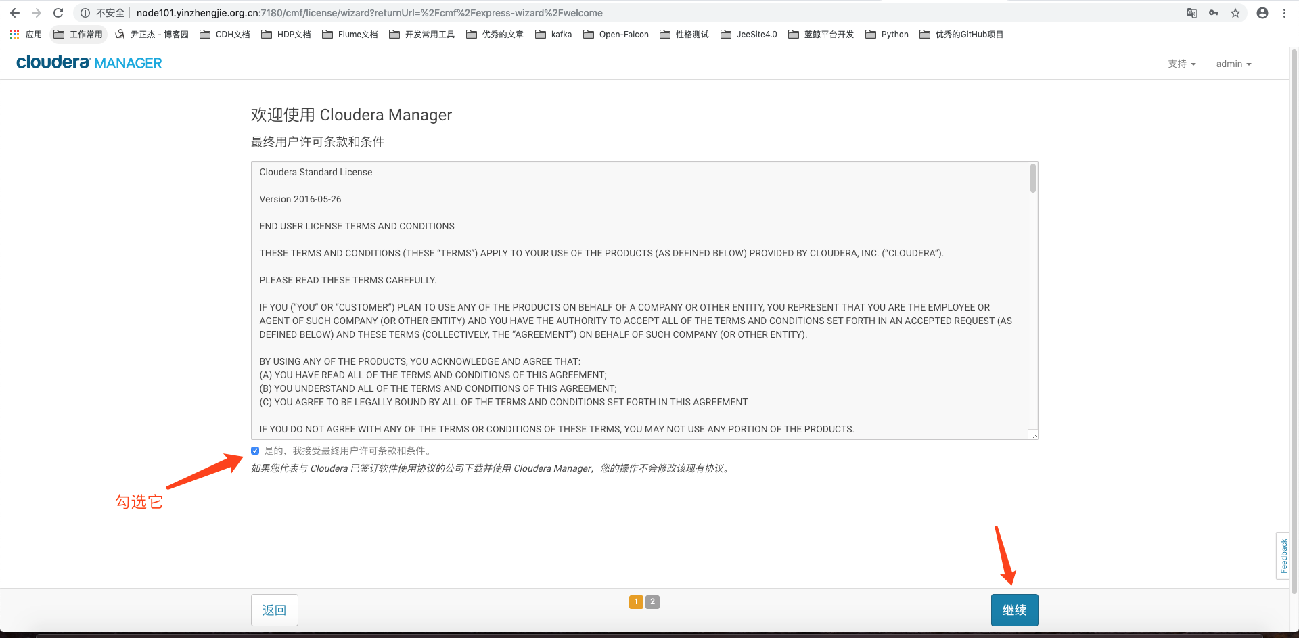The height and width of the screenshot is (638, 1299).
Task: Click the Cloudera Manager logo
Action: [89, 62]
